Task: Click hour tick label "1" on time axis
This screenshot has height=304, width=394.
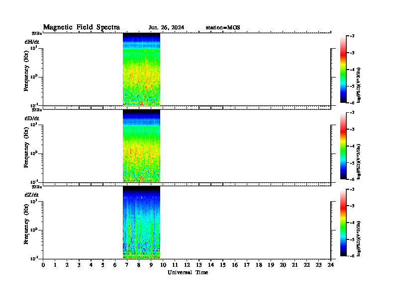Action: click(x=55, y=265)
